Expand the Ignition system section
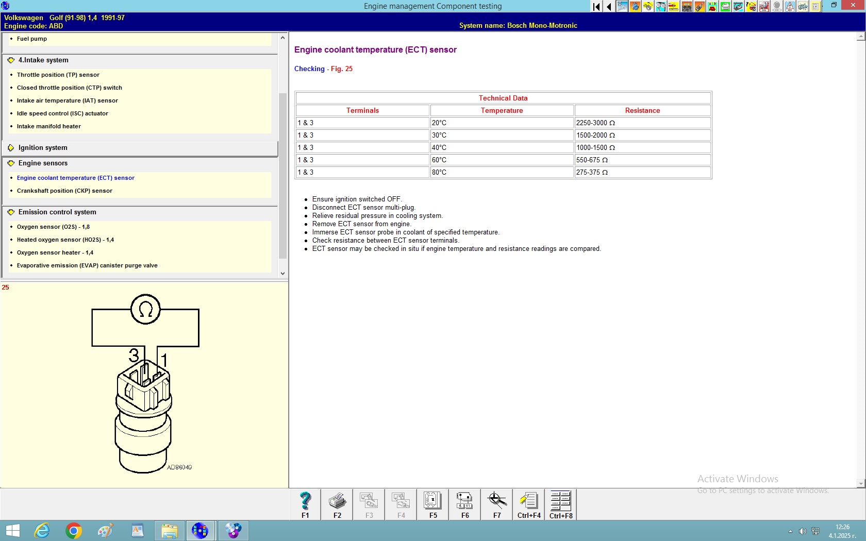The height and width of the screenshot is (541, 866). point(43,148)
